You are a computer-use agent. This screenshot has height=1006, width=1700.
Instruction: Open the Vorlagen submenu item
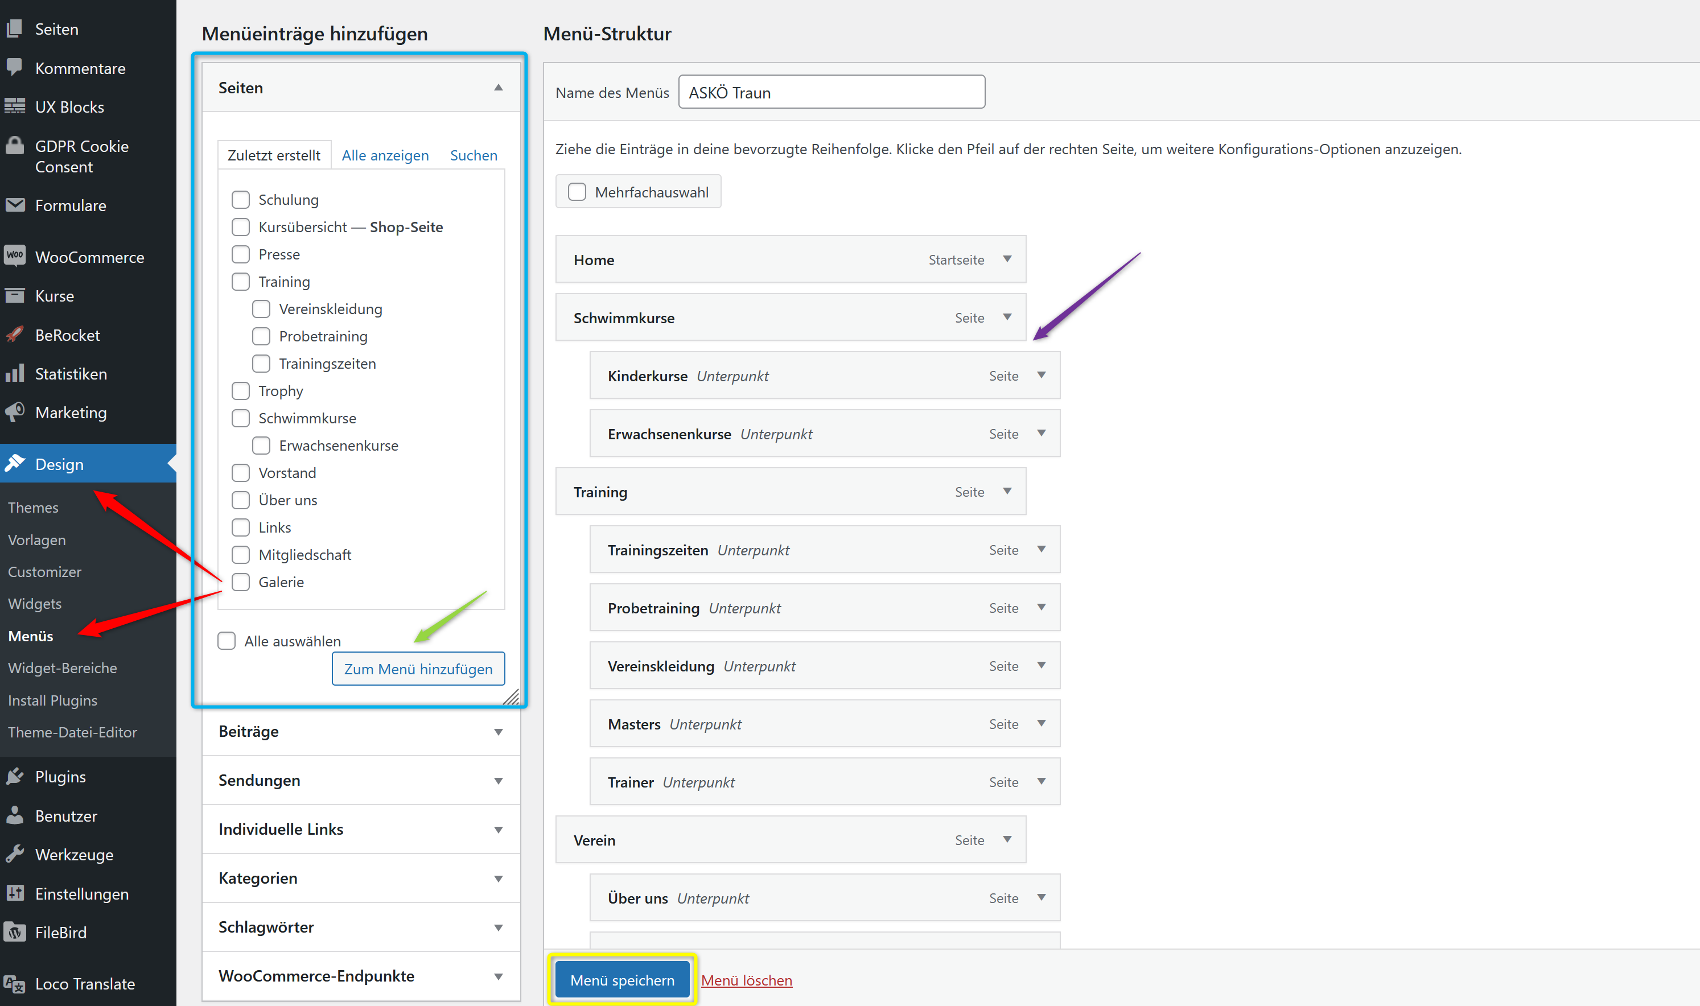(36, 539)
